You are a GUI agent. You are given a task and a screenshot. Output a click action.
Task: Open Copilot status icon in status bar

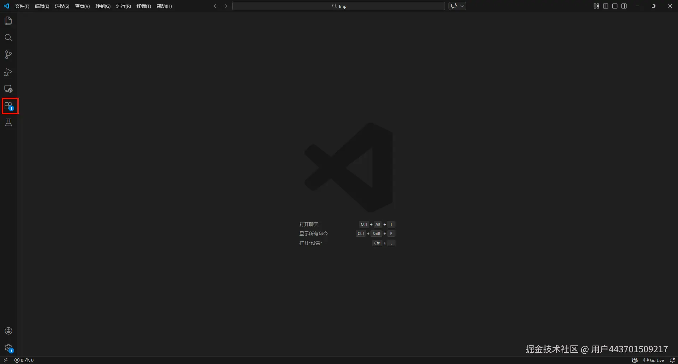click(635, 360)
